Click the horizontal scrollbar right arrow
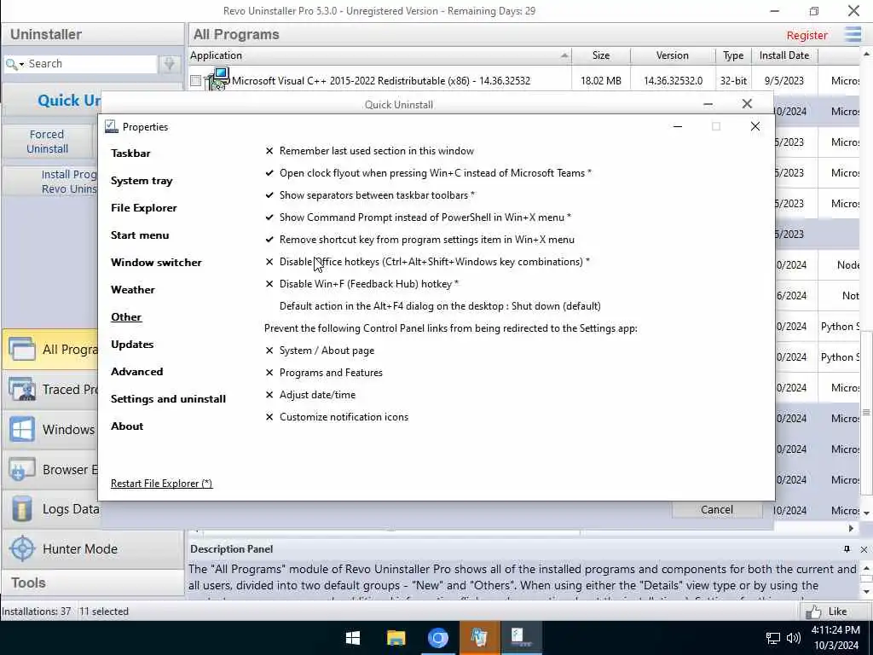The width and height of the screenshot is (873, 655). coord(851,528)
